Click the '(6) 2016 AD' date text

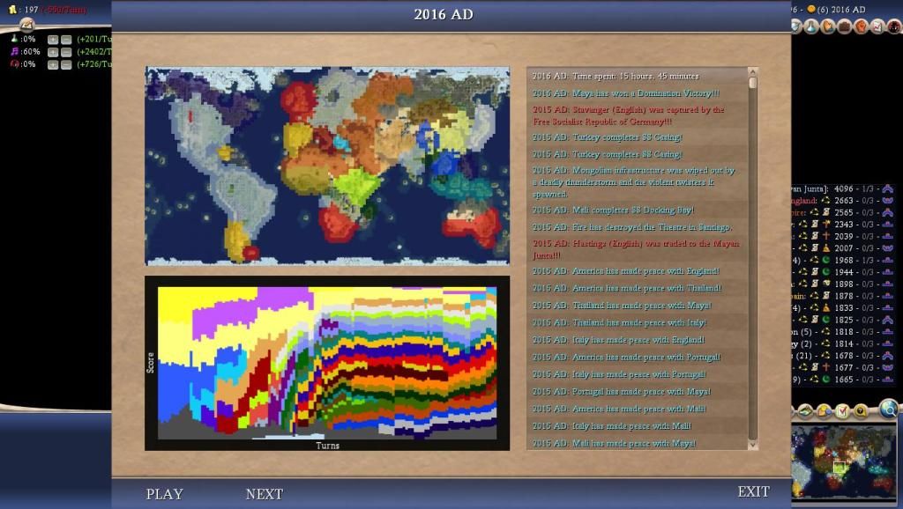[841, 9]
